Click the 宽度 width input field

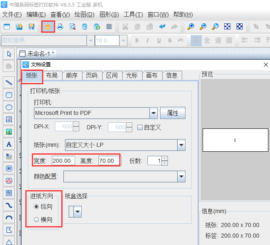tap(63, 161)
